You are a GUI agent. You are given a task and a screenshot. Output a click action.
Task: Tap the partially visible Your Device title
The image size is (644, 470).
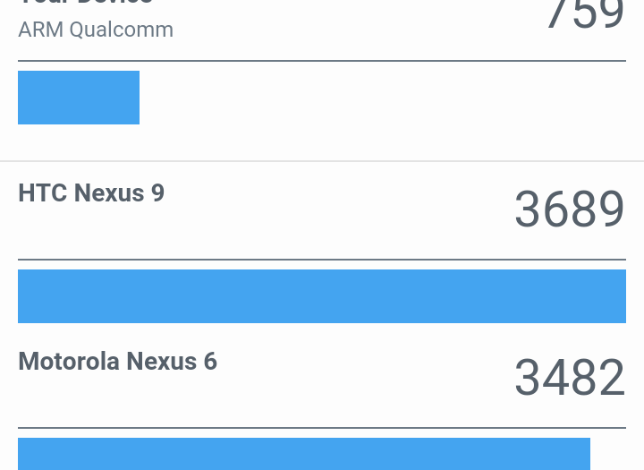tap(85, 4)
